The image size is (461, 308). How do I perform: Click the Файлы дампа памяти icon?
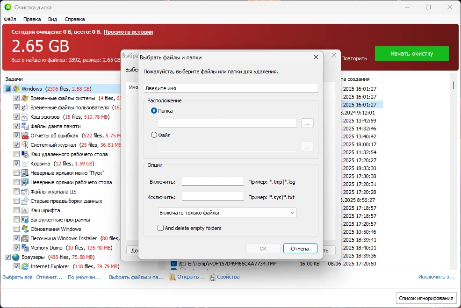(25, 126)
